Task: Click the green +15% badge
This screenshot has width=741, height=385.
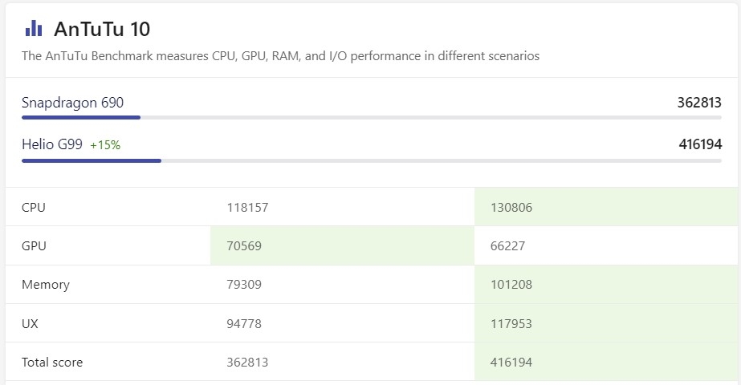Action: (105, 145)
